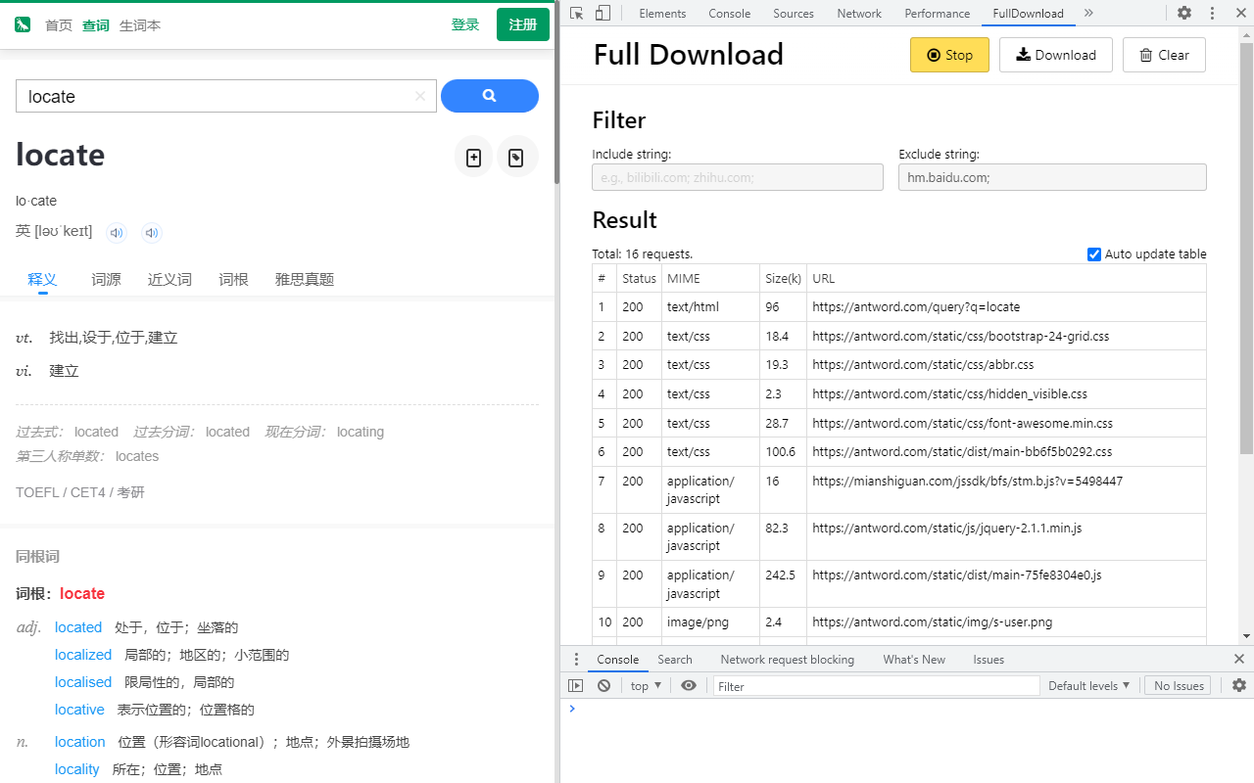Image resolution: width=1254 pixels, height=783 pixels.
Task: Click the 注册 registration button
Action: [x=522, y=24]
